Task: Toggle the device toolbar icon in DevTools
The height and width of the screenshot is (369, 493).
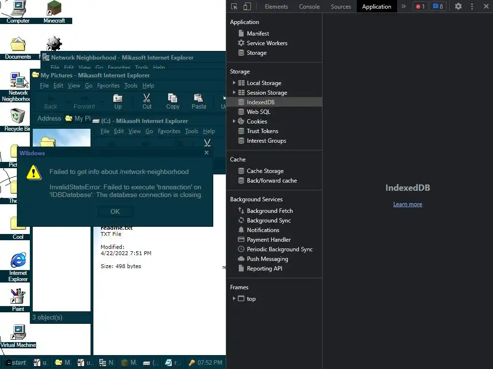Action: [x=247, y=6]
